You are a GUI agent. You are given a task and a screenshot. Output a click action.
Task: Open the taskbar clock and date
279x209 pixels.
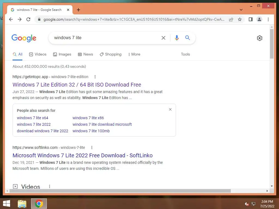click(267, 204)
